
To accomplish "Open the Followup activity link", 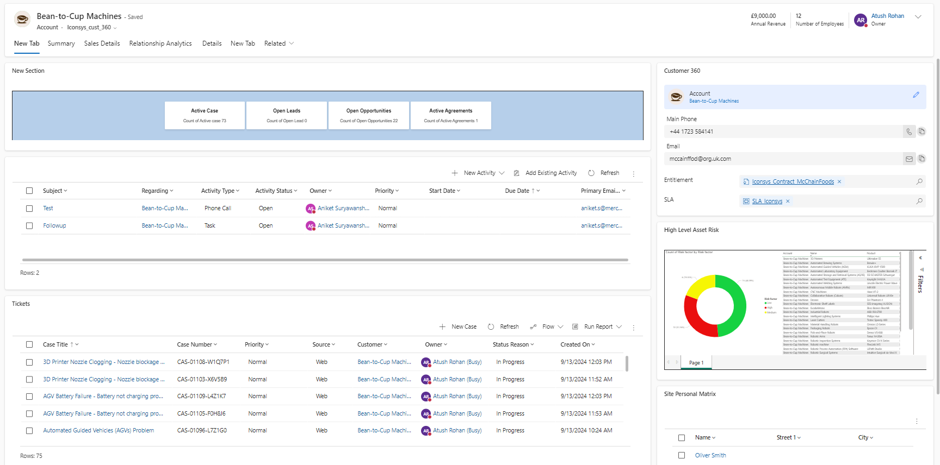I will (x=54, y=226).
